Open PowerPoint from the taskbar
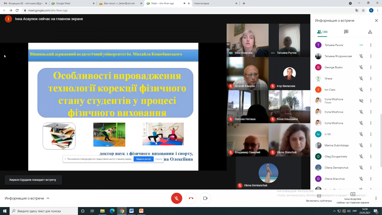 (141, 211)
